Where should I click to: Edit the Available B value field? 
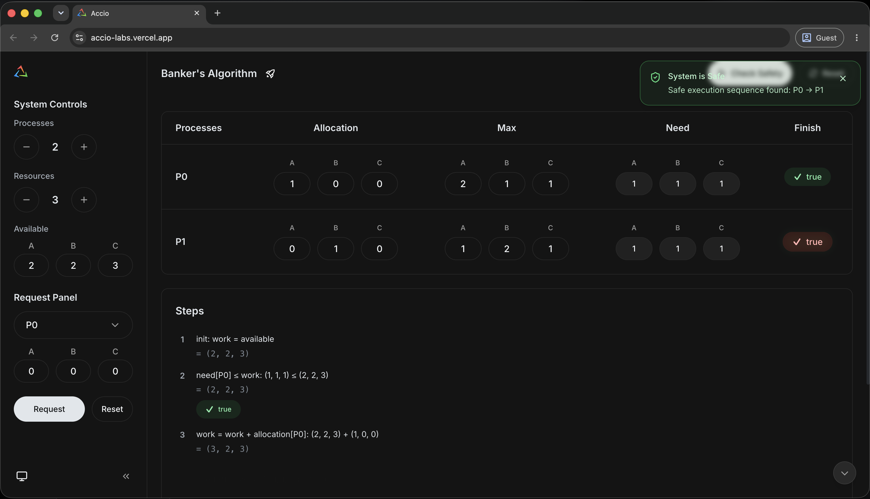click(73, 265)
